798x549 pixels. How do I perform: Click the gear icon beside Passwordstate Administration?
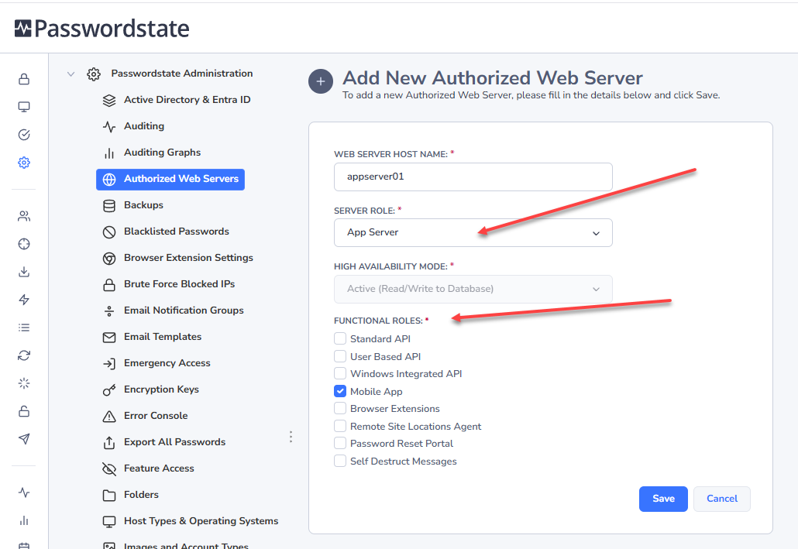[x=94, y=74]
